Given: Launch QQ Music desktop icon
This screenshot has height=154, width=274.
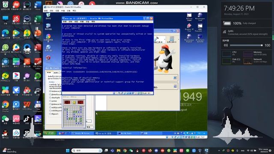Looking at the screenshot, I should (27, 34).
